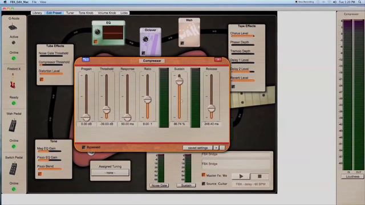Click the FBX Bridge text field
The height and width of the screenshot is (205, 365).
coord(236,164)
